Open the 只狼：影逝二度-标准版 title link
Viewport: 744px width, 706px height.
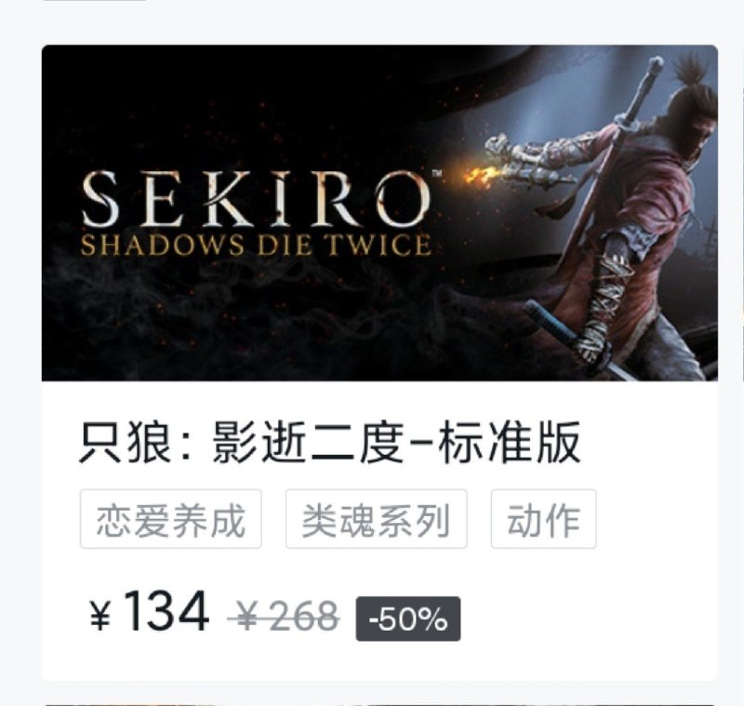330,443
